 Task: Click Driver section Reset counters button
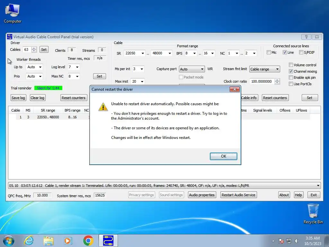(74, 98)
